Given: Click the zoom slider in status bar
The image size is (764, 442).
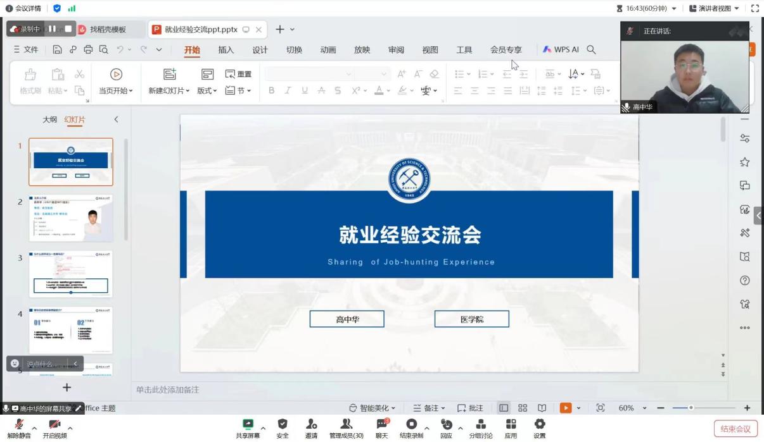Looking at the screenshot, I should [691, 408].
